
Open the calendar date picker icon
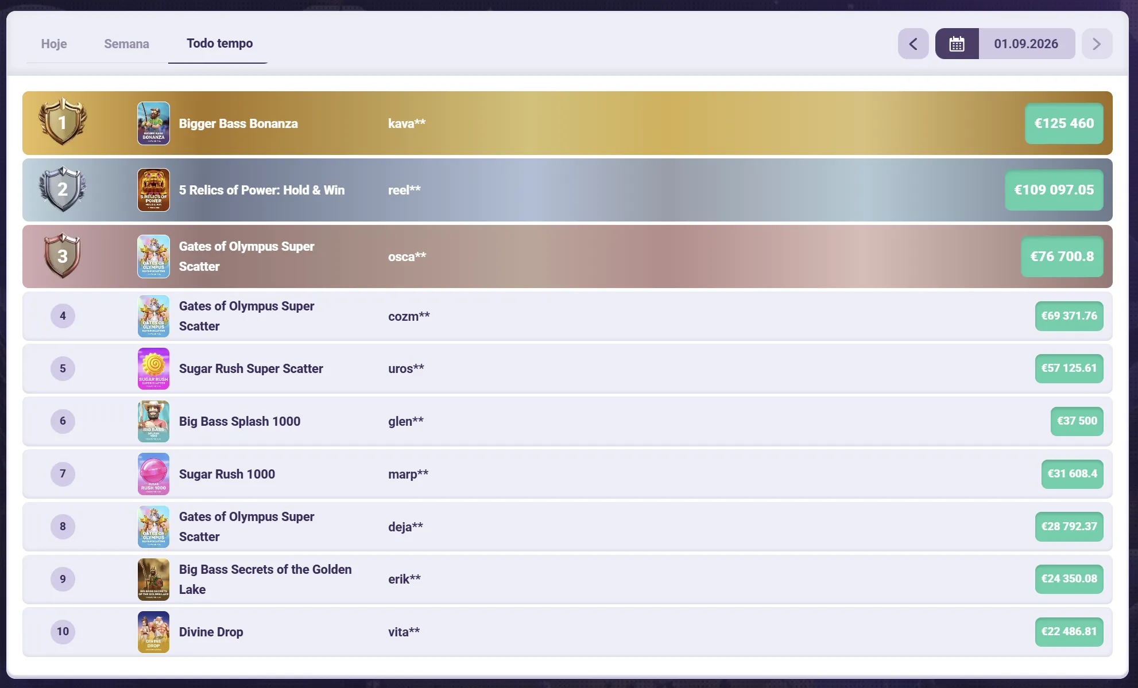(x=957, y=44)
